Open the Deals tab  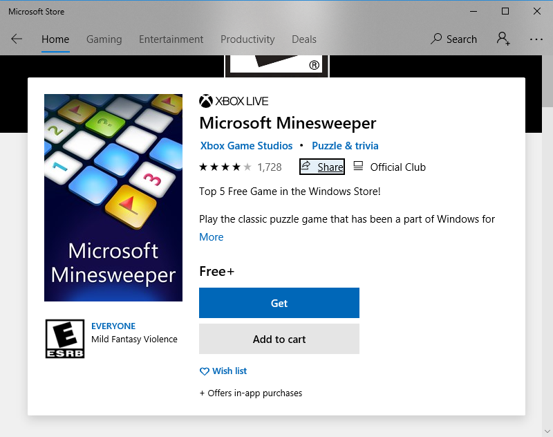[x=304, y=39]
